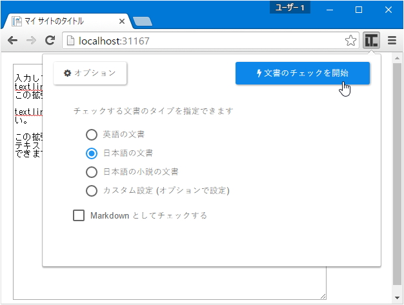Image resolution: width=404 pixels, height=305 pixels.
Task: Click the チェックする文書のタイプを指定できます text
Action: point(154,111)
